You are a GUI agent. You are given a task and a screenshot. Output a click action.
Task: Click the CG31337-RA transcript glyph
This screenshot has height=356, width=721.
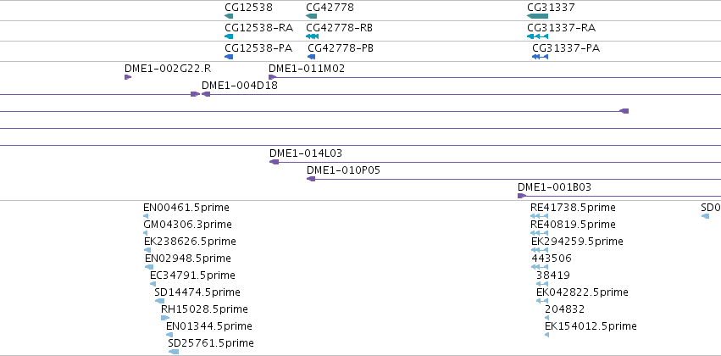coord(537,36)
